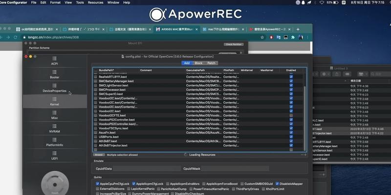
Task: Open Wi-Fi status in menu bar
Action: click(322, 2)
